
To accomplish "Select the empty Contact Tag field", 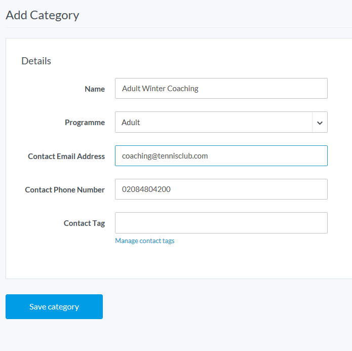I will (221, 223).
